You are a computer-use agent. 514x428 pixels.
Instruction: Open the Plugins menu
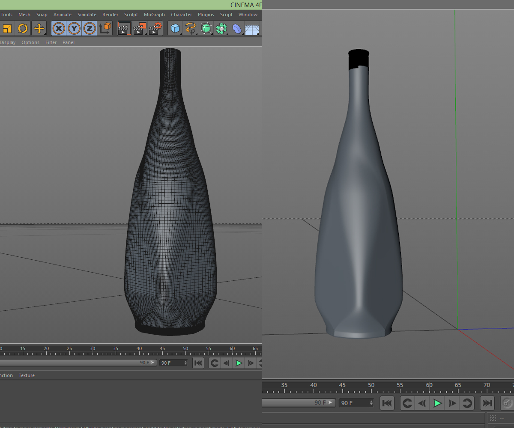point(206,15)
